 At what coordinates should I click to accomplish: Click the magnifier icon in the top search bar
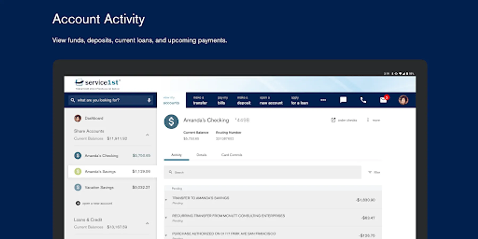coord(73,100)
